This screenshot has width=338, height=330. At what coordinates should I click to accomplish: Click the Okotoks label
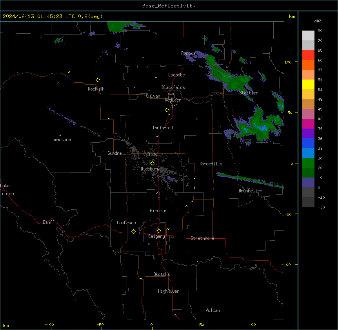(x=162, y=274)
